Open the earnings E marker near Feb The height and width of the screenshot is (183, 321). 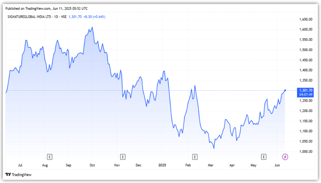pyautogui.click(x=195, y=156)
